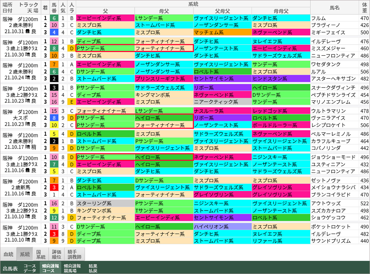Viewport: 370px width, 274px height.
Task: Click horse name ジョウショーモード
Action: tap(333, 157)
